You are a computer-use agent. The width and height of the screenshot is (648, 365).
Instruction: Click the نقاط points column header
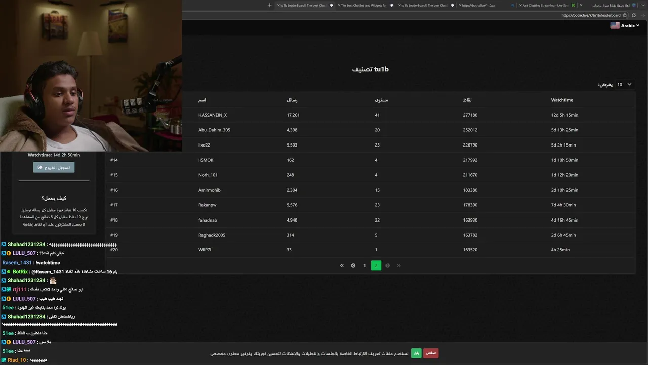[467, 100]
